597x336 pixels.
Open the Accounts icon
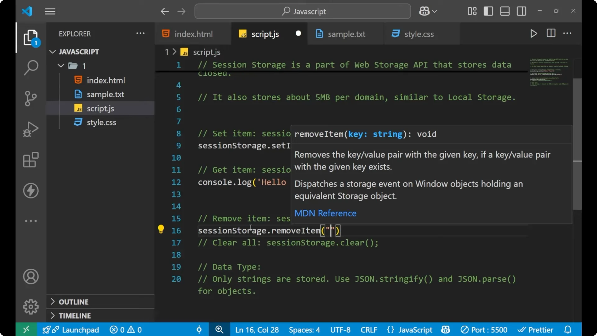click(30, 277)
